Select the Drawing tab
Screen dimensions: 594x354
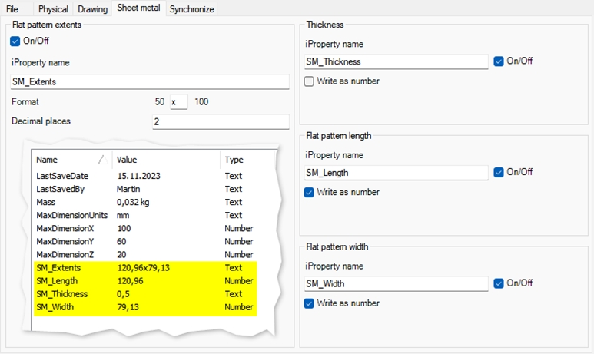pos(93,9)
